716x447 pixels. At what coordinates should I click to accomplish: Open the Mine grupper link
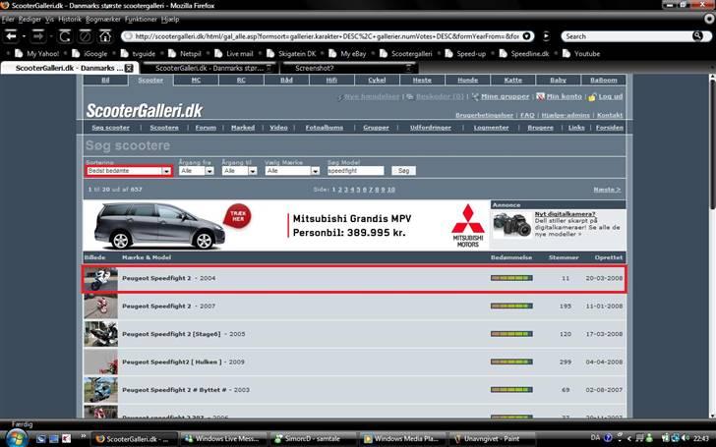pos(506,96)
